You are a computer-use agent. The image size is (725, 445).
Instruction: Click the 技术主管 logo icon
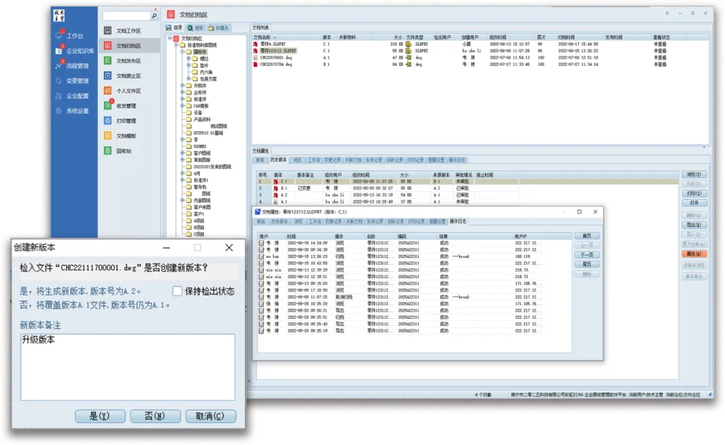pos(58,15)
